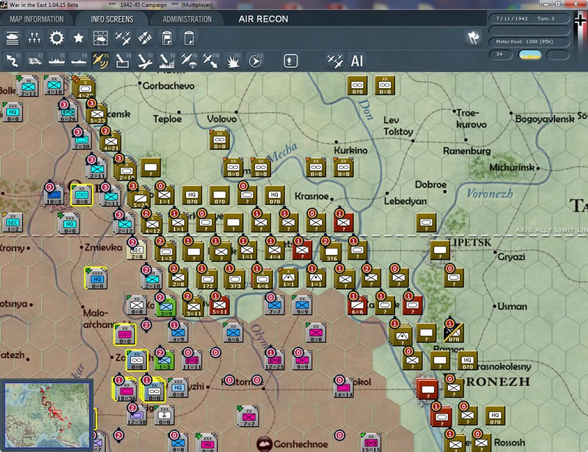Select the green 2=9 infantry unit
This screenshot has width=588, height=452.
(x=166, y=307)
